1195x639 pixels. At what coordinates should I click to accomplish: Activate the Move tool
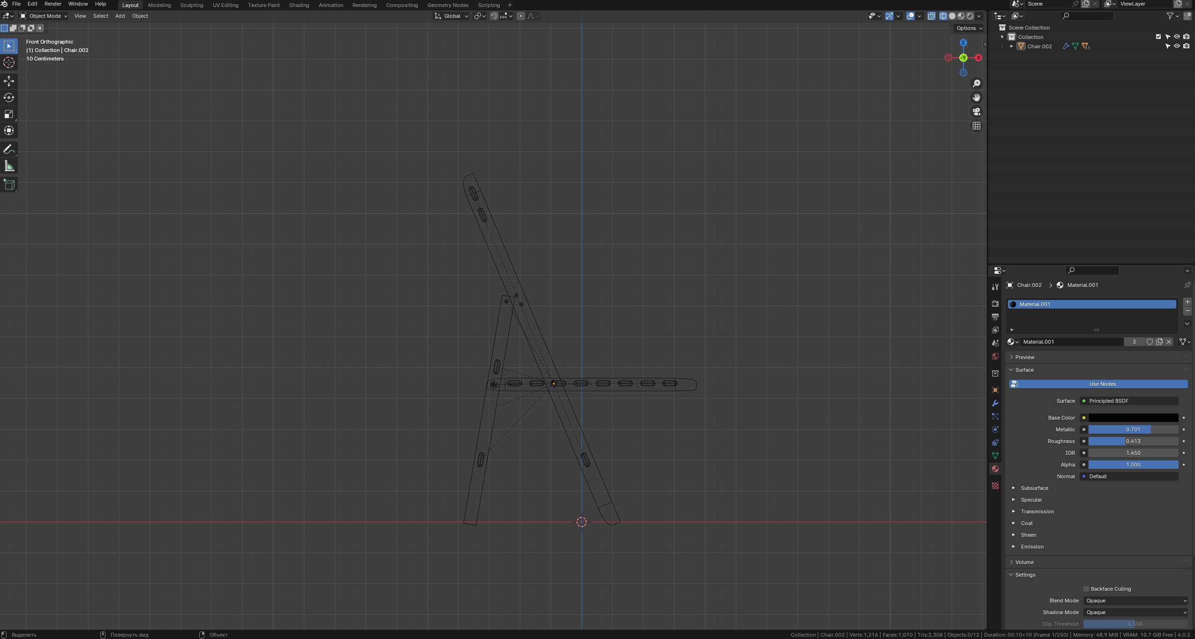[9, 81]
